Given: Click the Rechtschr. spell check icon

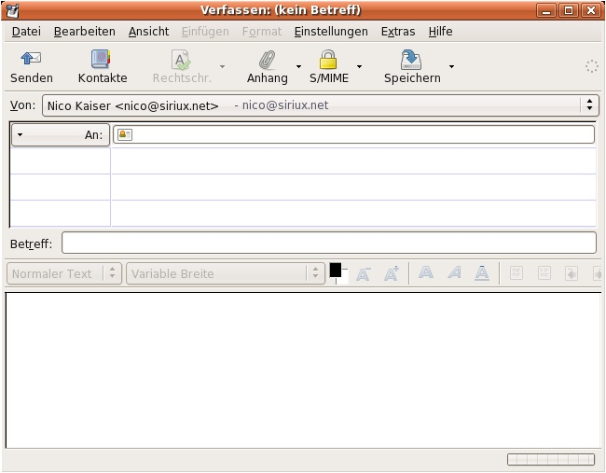Looking at the screenshot, I should tap(181, 60).
